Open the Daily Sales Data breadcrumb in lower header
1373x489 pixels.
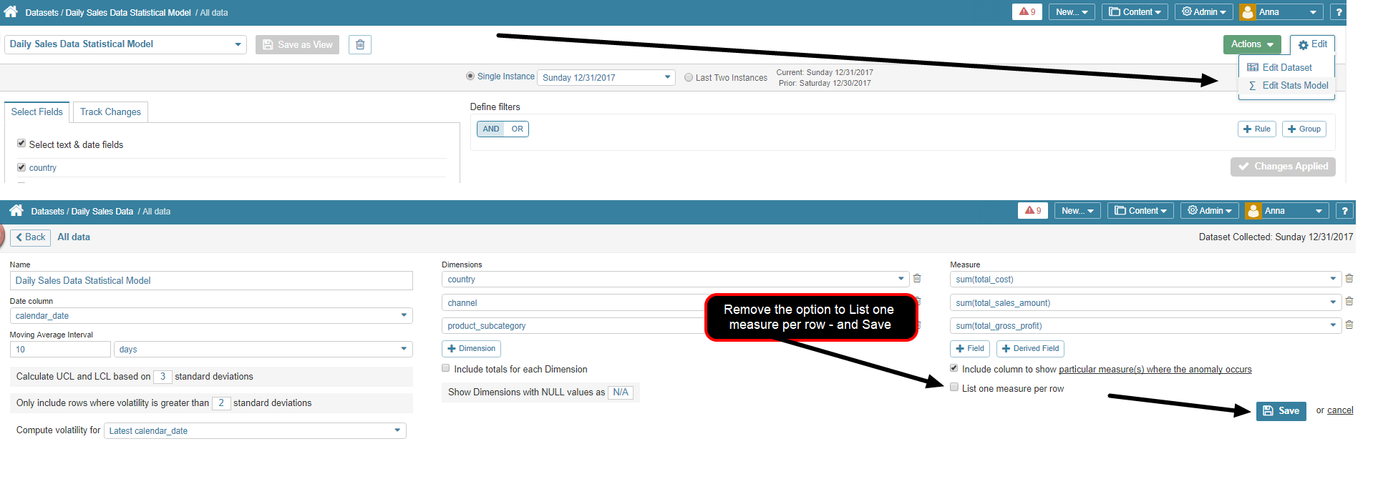pos(102,211)
